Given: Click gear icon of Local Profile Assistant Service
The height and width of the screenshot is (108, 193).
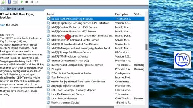Looking at the screenshot, I should pyautogui.click(x=48, y=94).
